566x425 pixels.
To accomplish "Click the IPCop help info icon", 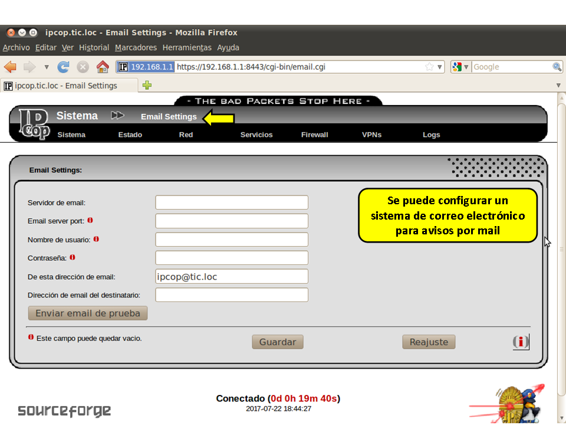I will click(521, 342).
